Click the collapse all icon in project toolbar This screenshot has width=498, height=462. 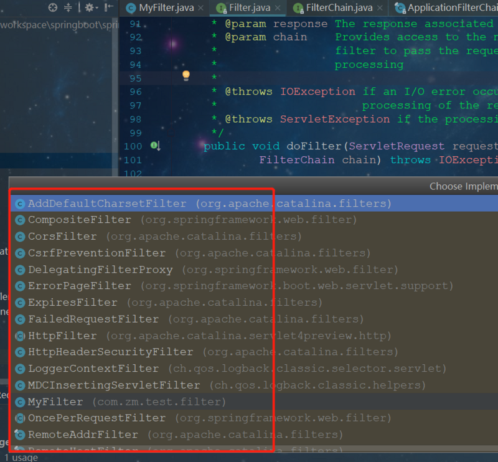(x=68, y=7)
